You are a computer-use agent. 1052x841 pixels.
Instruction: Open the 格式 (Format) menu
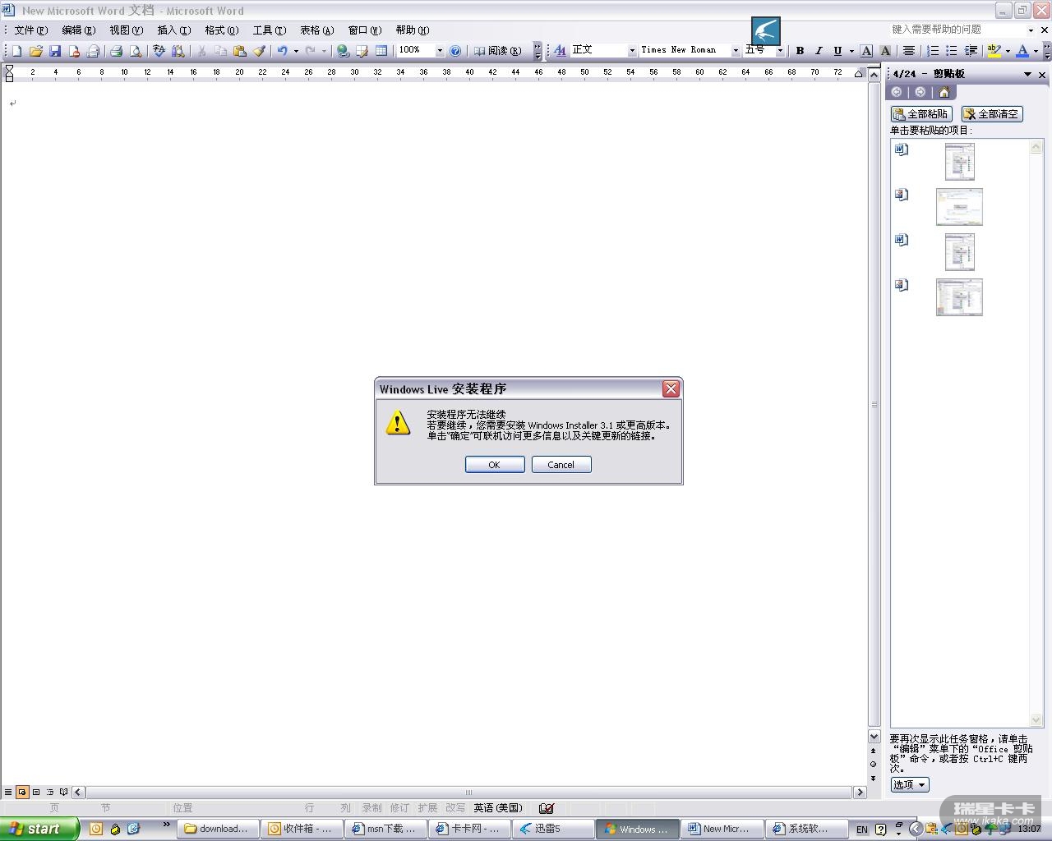[x=222, y=30]
